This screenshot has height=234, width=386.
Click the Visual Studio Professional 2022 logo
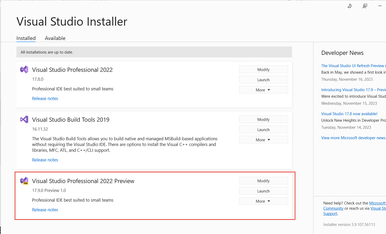(24, 69)
